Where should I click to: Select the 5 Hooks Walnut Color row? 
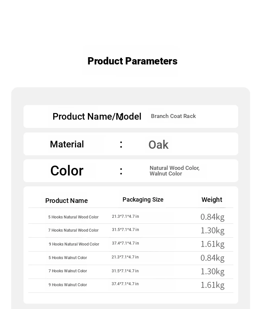130,258
